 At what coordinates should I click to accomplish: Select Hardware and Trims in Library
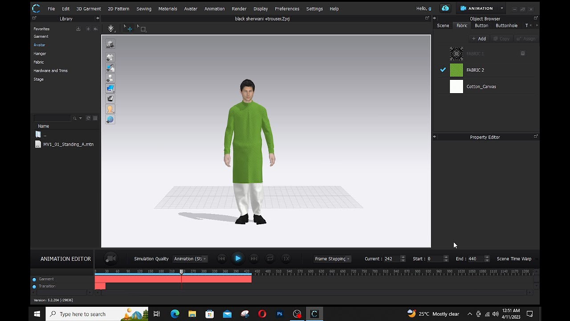(50, 70)
